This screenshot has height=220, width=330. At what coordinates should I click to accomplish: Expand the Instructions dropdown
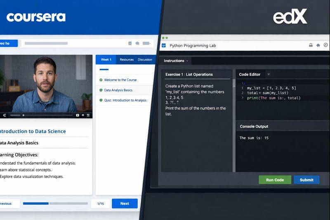click(x=187, y=61)
